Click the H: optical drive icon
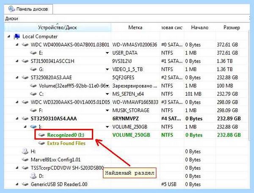This screenshot has height=193, width=254. click(25, 151)
